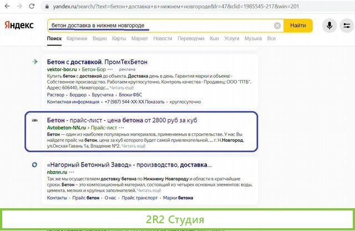Click the Яндекс logo
This screenshot has height=231, width=355.
[19, 26]
